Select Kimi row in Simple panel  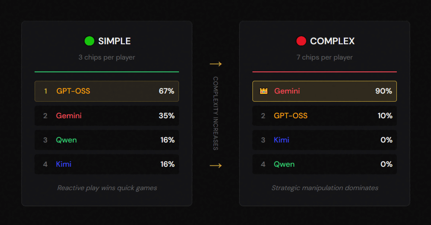click(107, 164)
